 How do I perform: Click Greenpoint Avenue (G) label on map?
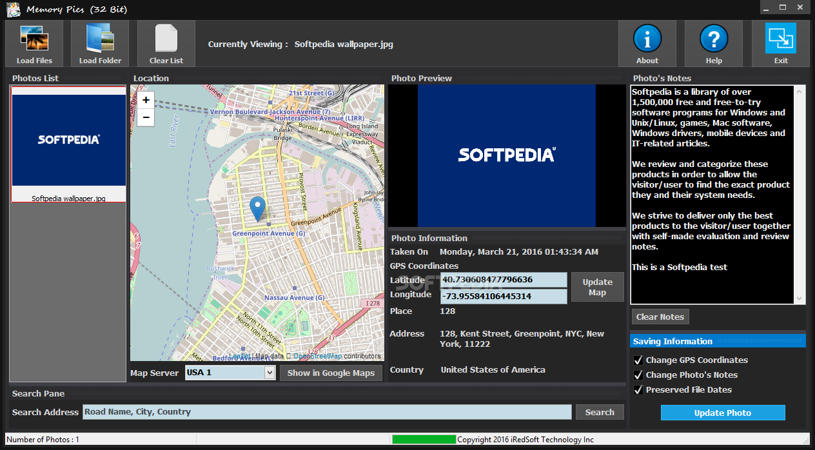coord(269,233)
